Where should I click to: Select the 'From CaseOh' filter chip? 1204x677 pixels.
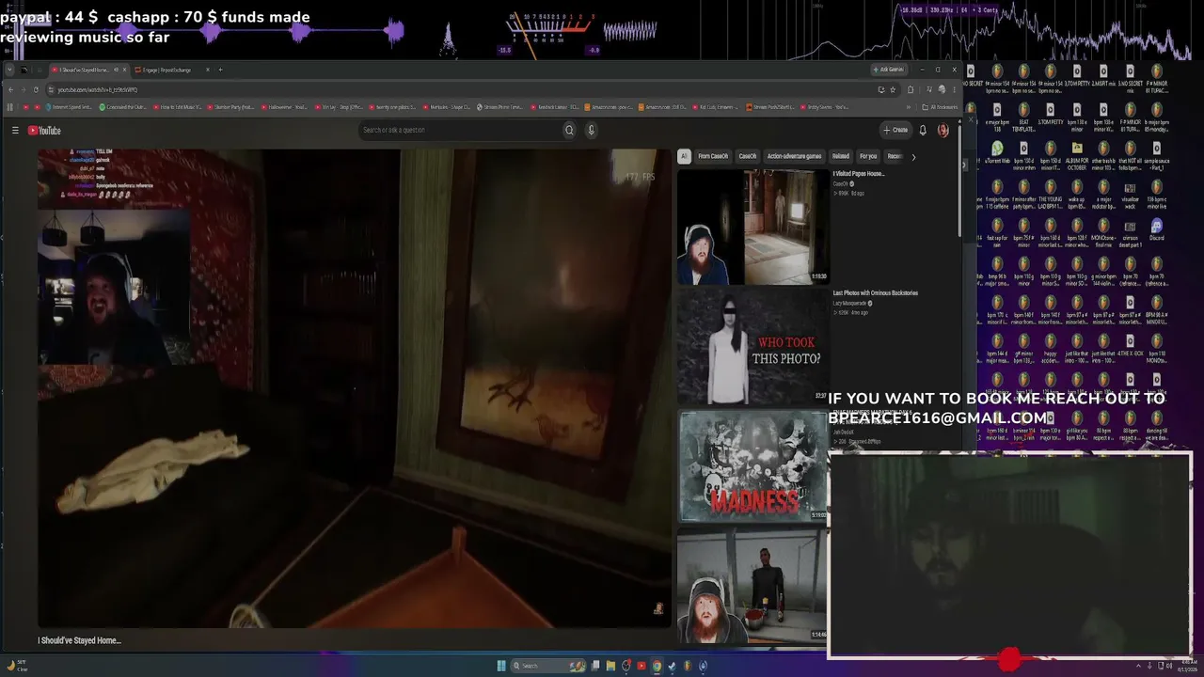[713, 156]
